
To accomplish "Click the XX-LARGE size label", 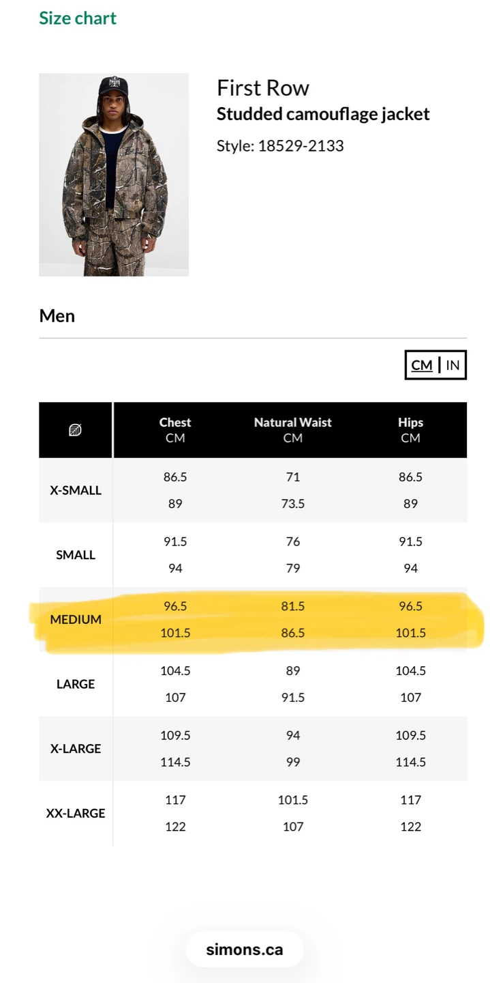I will (76, 814).
